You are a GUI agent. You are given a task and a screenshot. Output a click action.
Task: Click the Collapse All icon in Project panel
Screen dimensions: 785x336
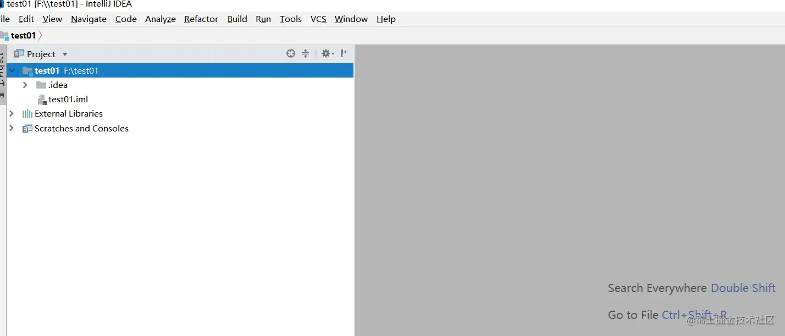coord(306,53)
